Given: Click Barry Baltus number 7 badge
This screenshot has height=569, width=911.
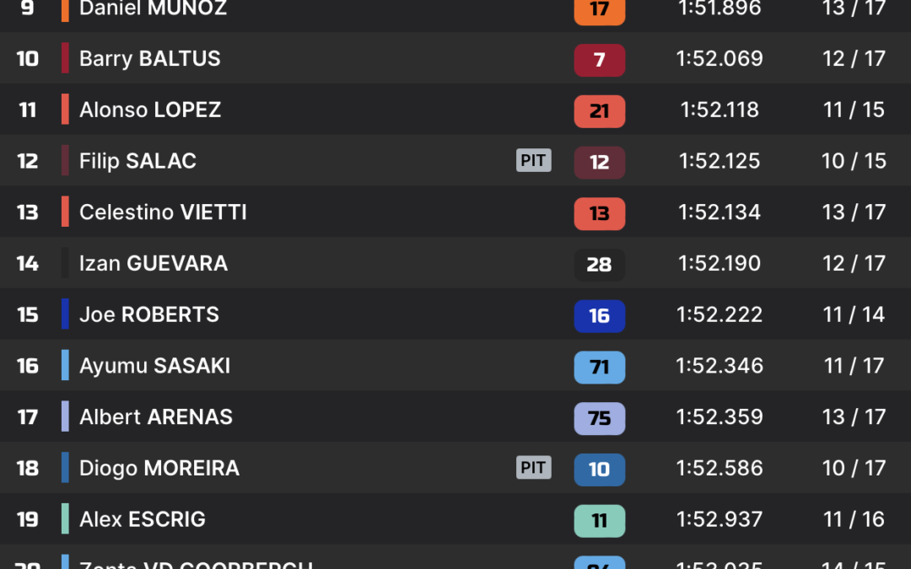Looking at the screenshot, I should click(x=600, y=60).
